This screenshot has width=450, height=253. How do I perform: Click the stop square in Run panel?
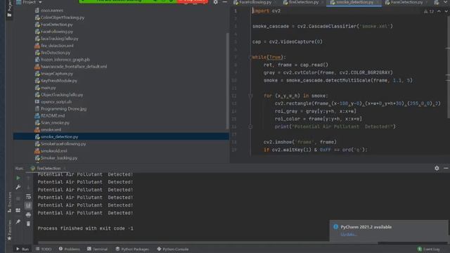click(18, 198)
